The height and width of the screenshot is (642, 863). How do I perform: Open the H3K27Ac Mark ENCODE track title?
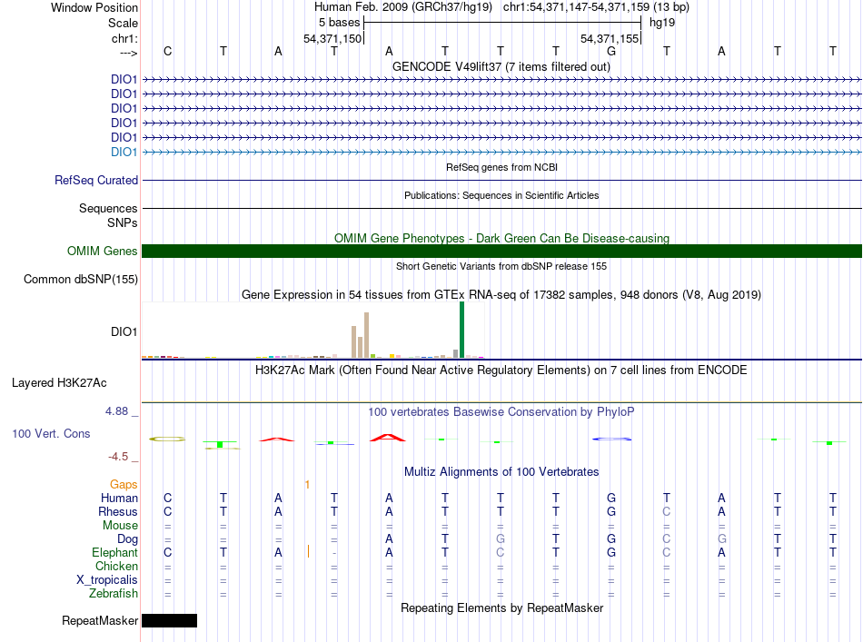point(501,370)
